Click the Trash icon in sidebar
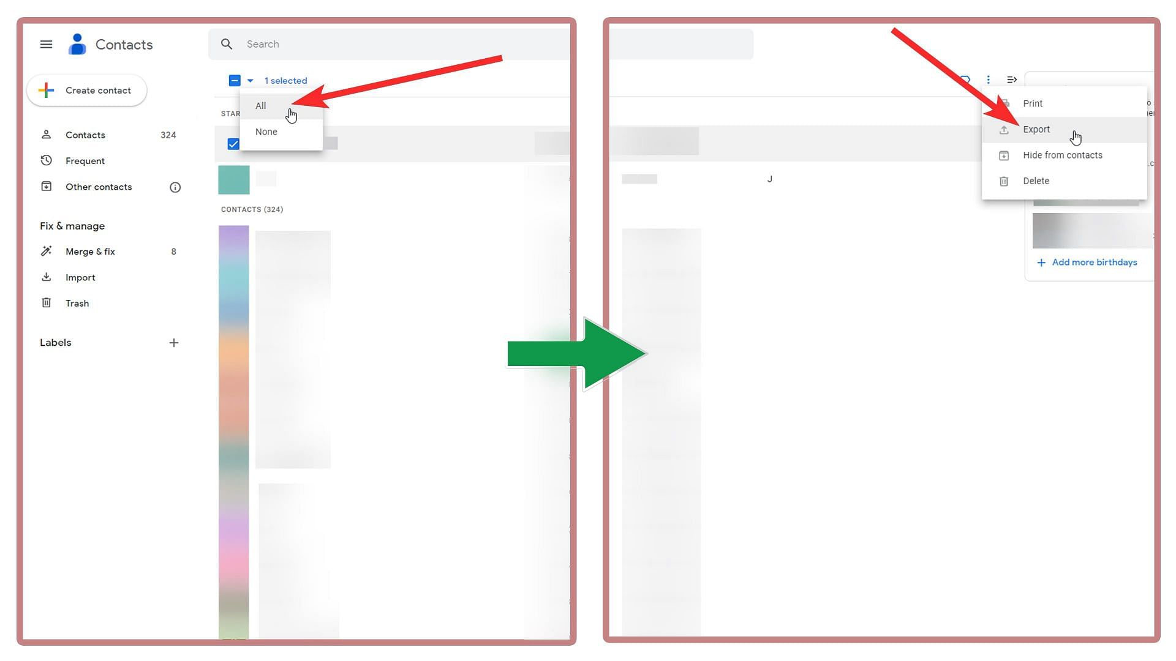Screen dimensions: 1176x661 46,302
